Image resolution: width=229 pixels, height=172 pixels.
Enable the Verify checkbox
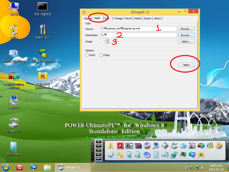(x=87, y=55)
